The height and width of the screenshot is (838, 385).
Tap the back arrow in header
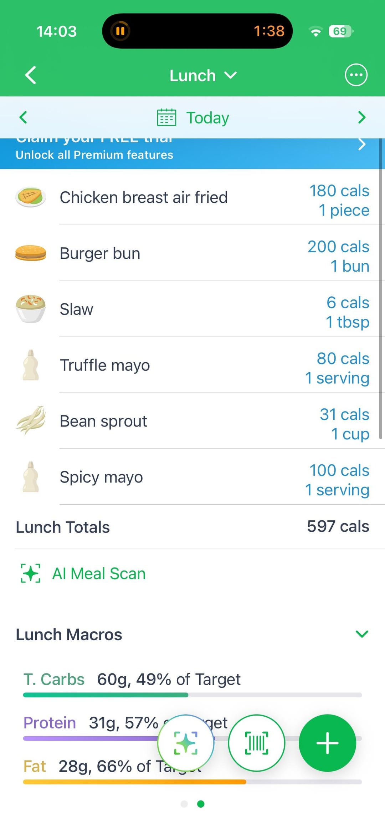[31, 75]
